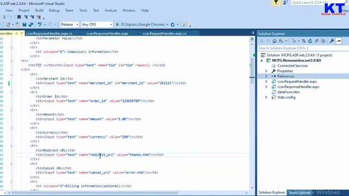Click the value "261111" in the code
This screenshot has width=349, height=196.
[166, 83]
